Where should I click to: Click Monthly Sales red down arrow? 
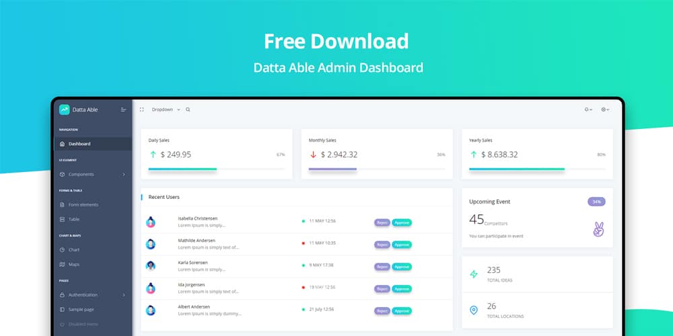click(314, 155)
